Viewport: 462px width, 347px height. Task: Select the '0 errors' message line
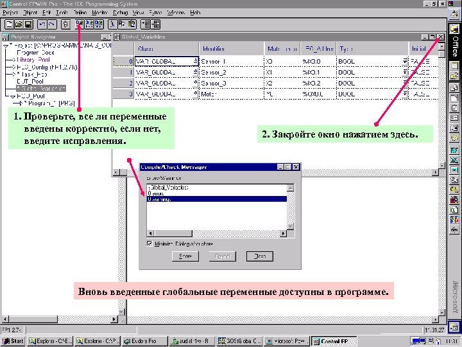[x=217, y=193]
